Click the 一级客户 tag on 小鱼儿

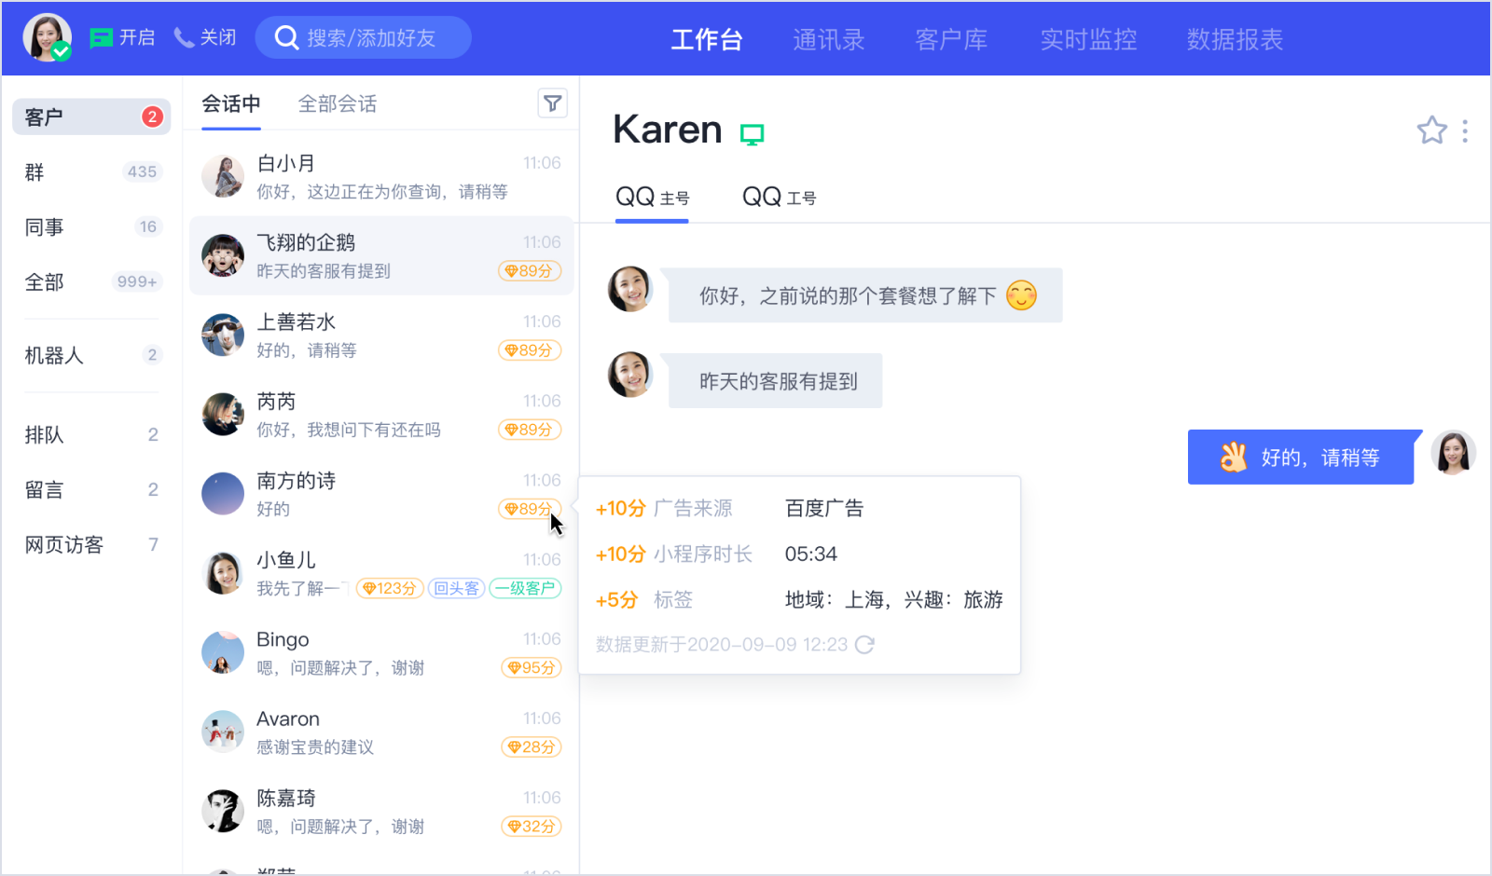tap(525, 588)
